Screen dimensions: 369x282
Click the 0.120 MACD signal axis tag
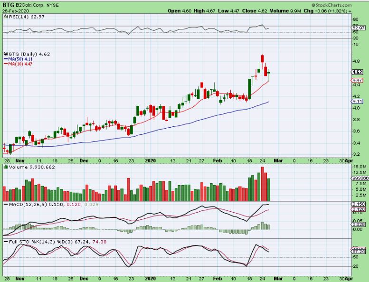(x=359, y=209)
